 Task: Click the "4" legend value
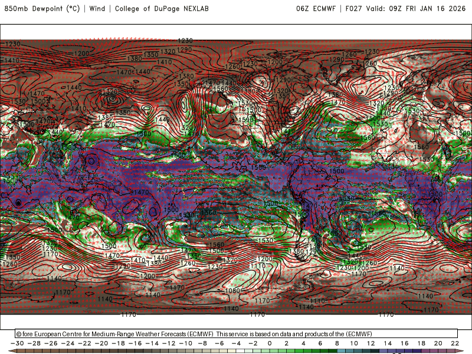click(303, 343)
